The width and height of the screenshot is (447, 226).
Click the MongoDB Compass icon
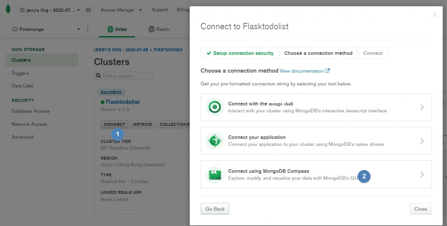214,175
